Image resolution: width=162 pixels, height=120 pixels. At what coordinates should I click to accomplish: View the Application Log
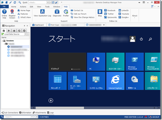tap(42, 13)
